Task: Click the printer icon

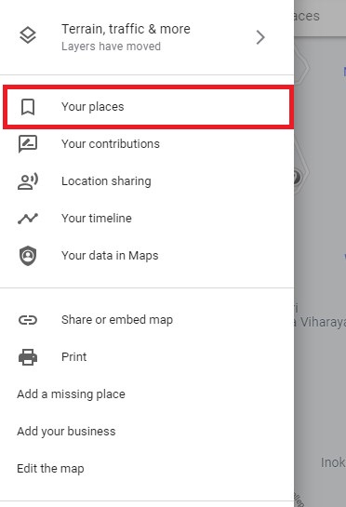Action: click(28, 357)
